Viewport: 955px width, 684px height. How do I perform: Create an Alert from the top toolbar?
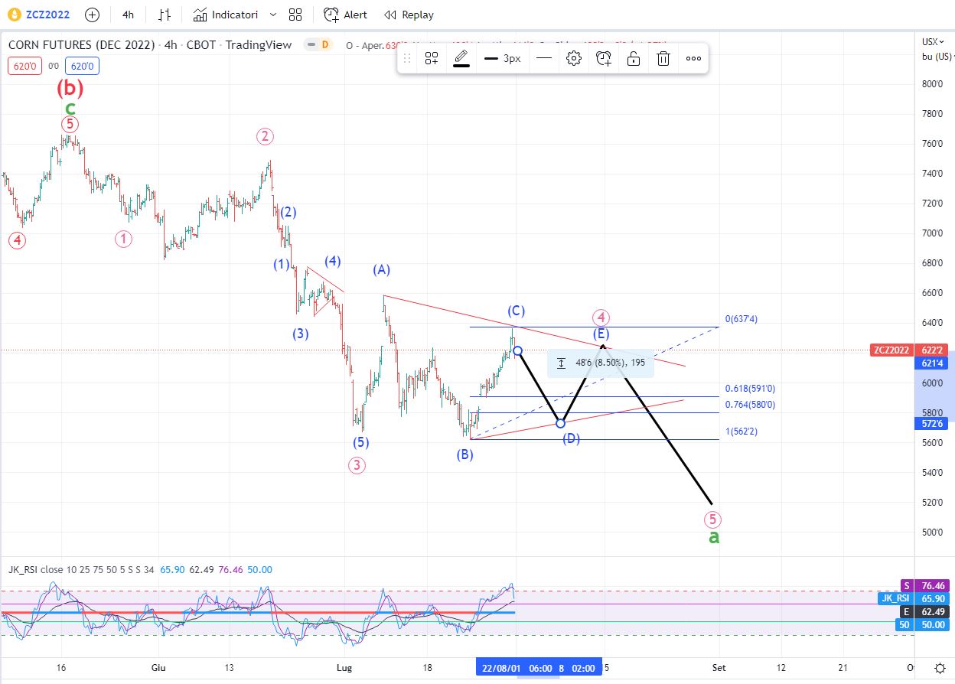tap(346, 15)
